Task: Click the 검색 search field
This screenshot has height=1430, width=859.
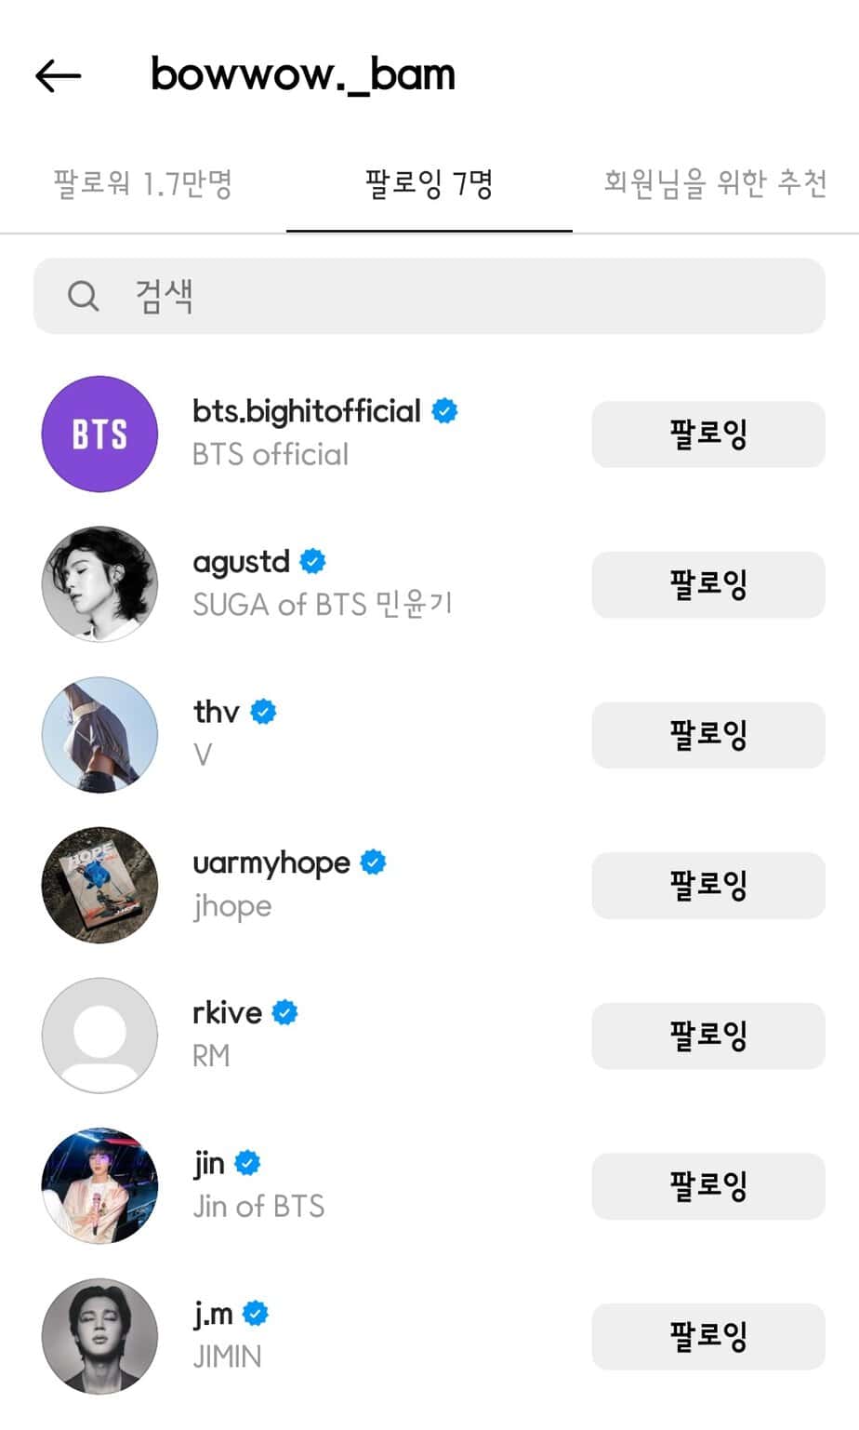Action: [x=446, y=296]
